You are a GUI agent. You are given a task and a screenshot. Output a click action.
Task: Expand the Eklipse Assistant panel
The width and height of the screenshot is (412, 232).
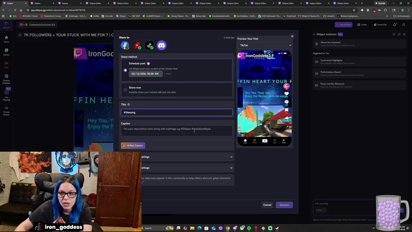tap(399, 34)
